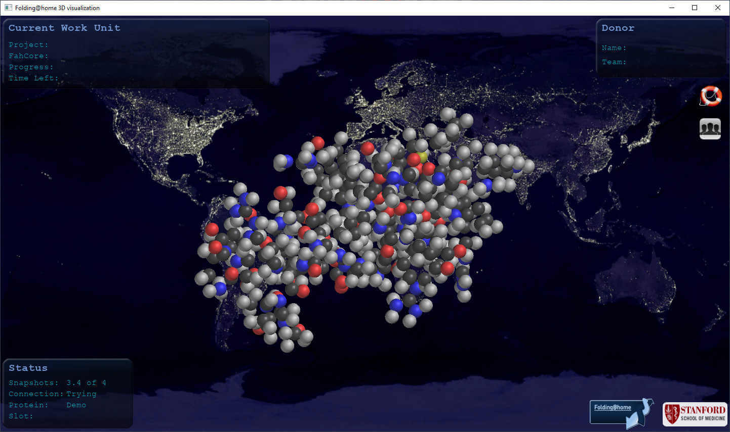Viewport: 730px width, 432px height.
Task: Click the 'FahCore:' label
Action: [28, 56]
